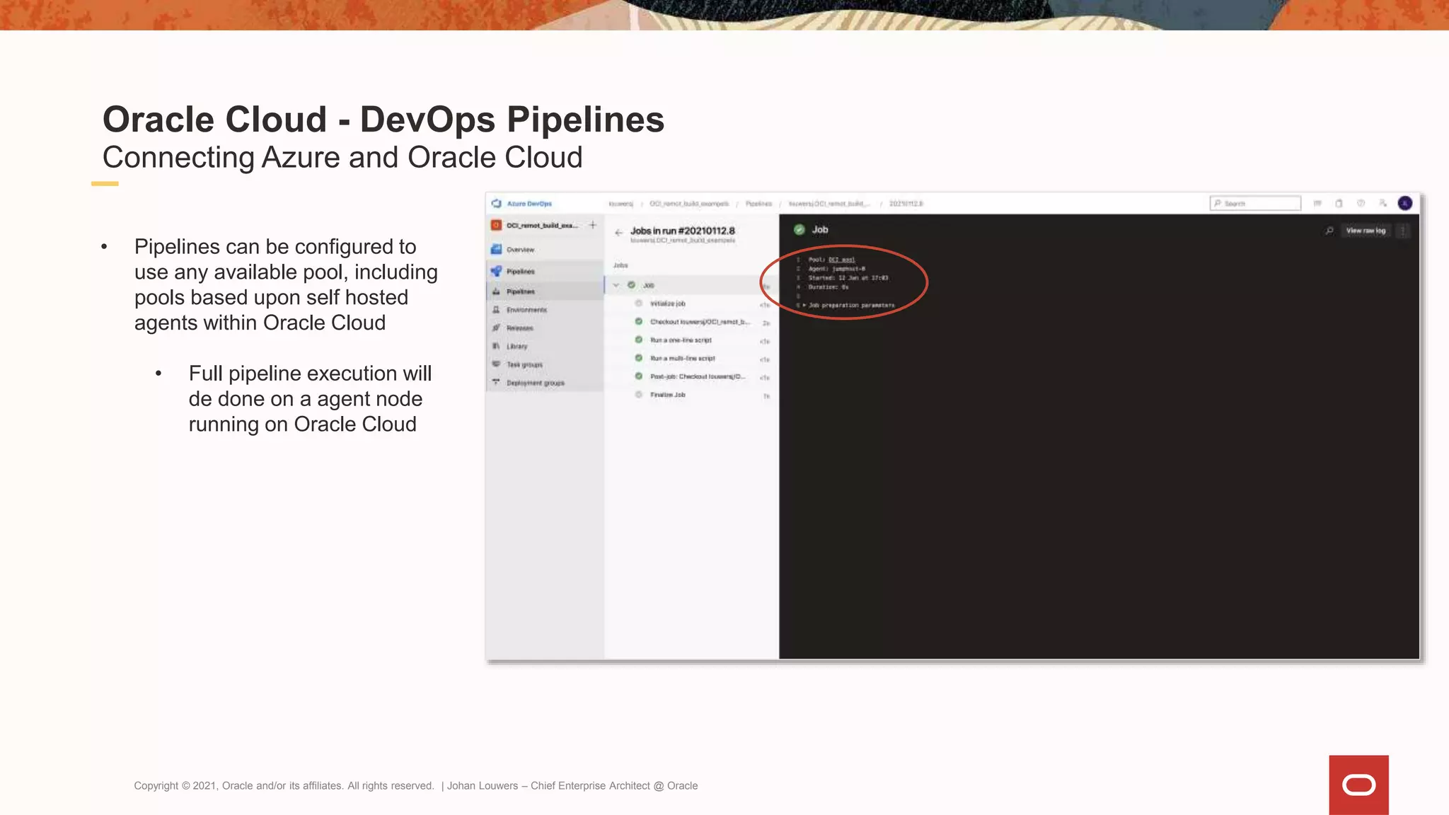Click the plus icon beside project name
1449x815 pixels.
(593, 226)
